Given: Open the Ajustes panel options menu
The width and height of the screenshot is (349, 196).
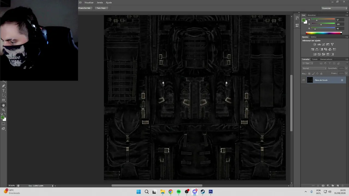Looking at the screenshot, I should [347, 37].
